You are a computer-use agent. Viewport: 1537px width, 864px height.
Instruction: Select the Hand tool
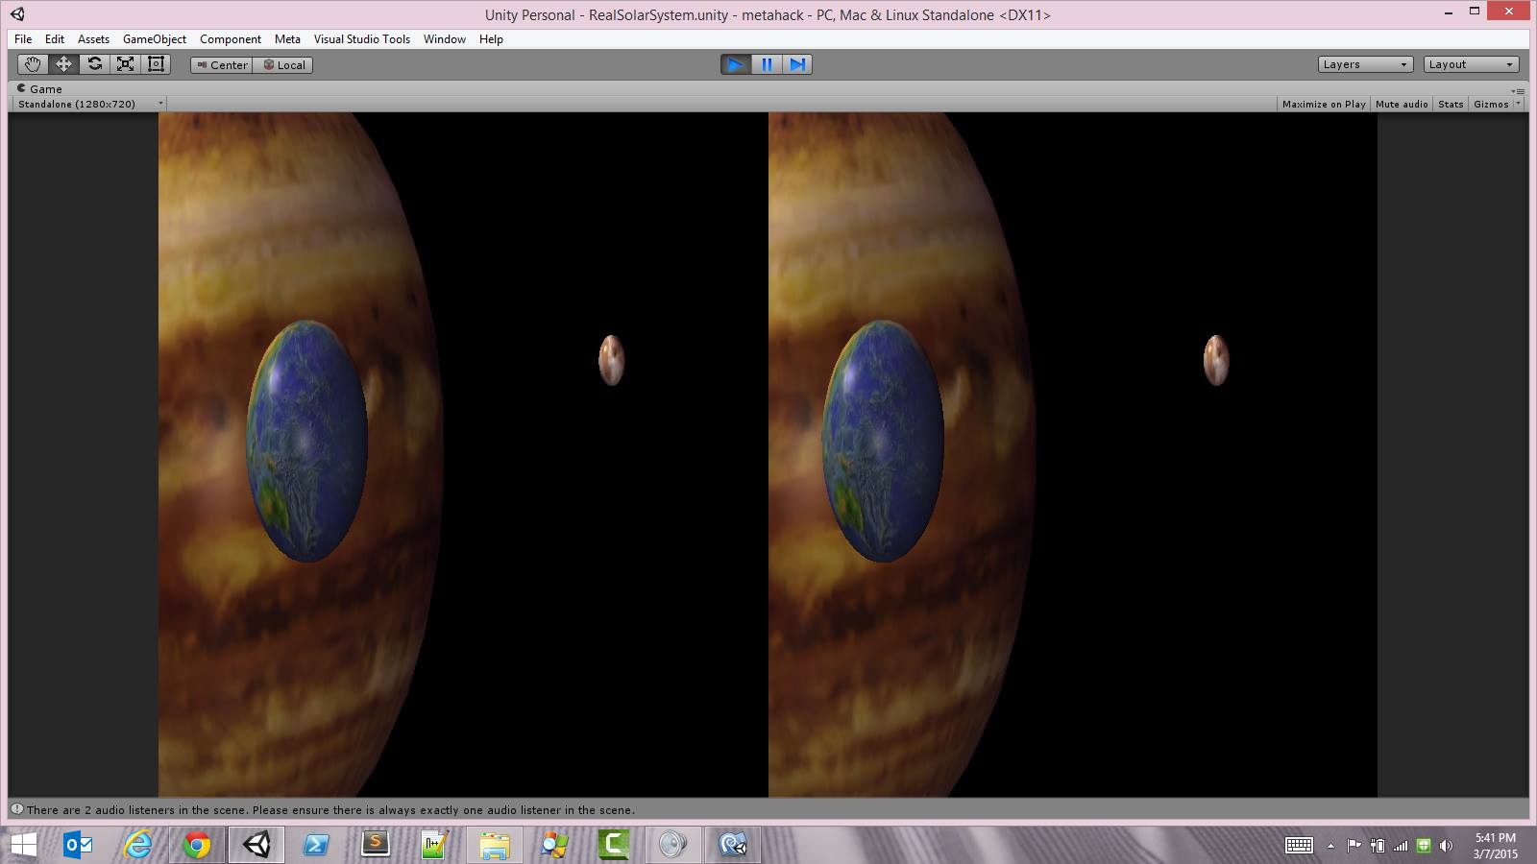33,64
